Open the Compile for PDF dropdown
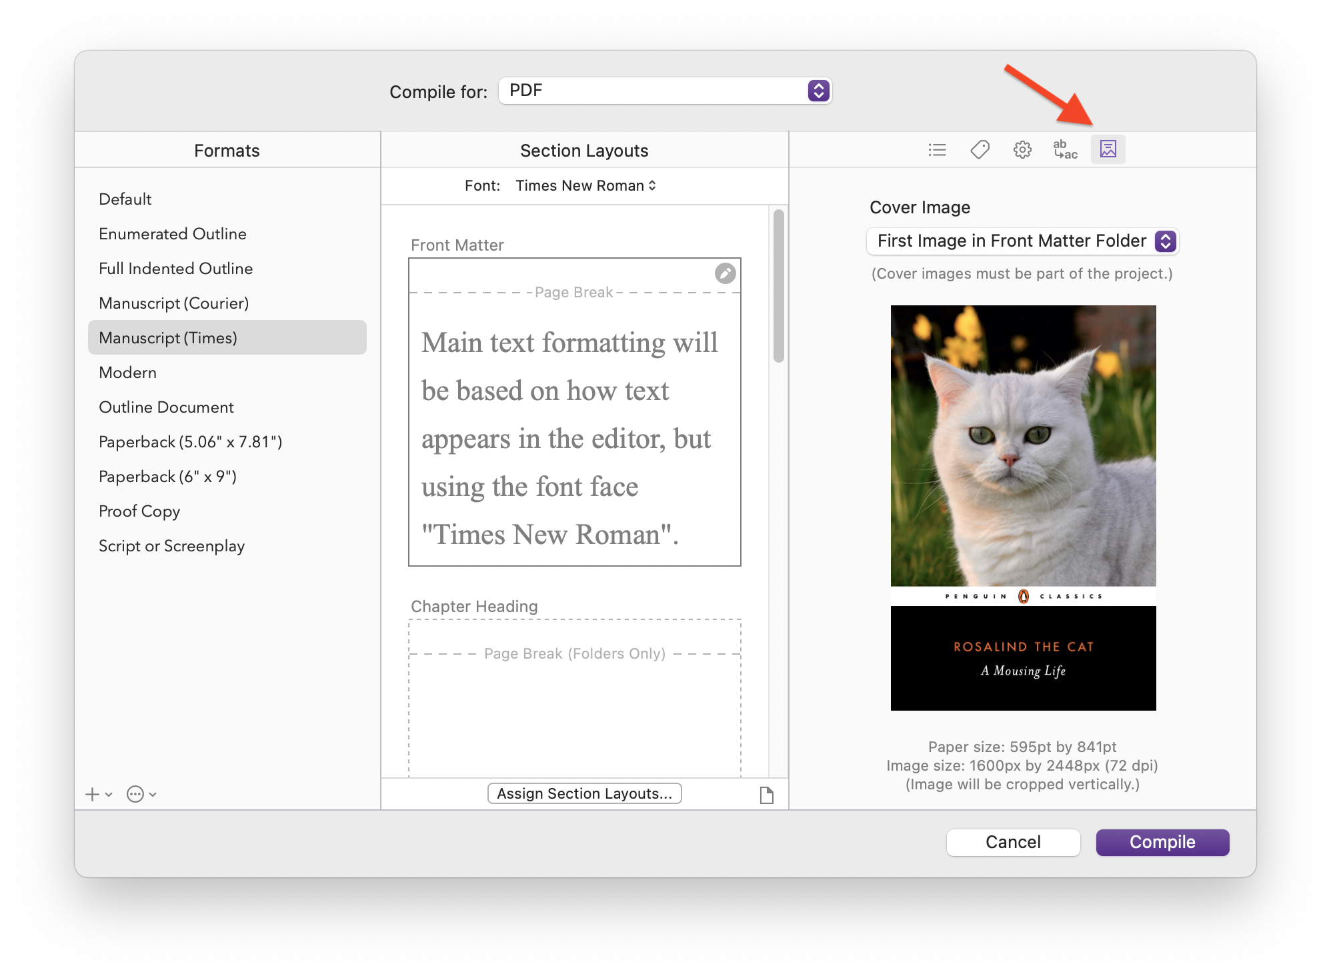 (664, 91)
